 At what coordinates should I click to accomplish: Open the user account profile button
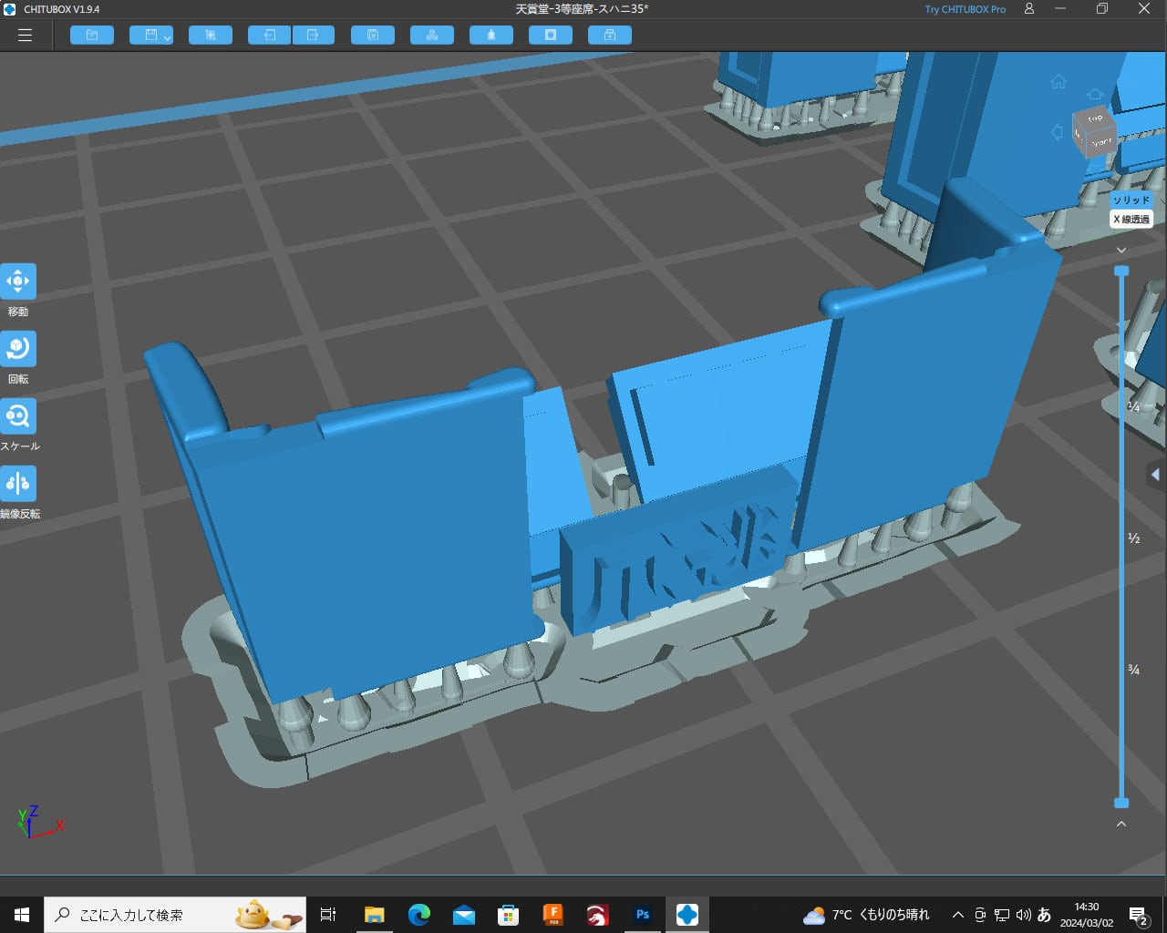pos(1029,9)
